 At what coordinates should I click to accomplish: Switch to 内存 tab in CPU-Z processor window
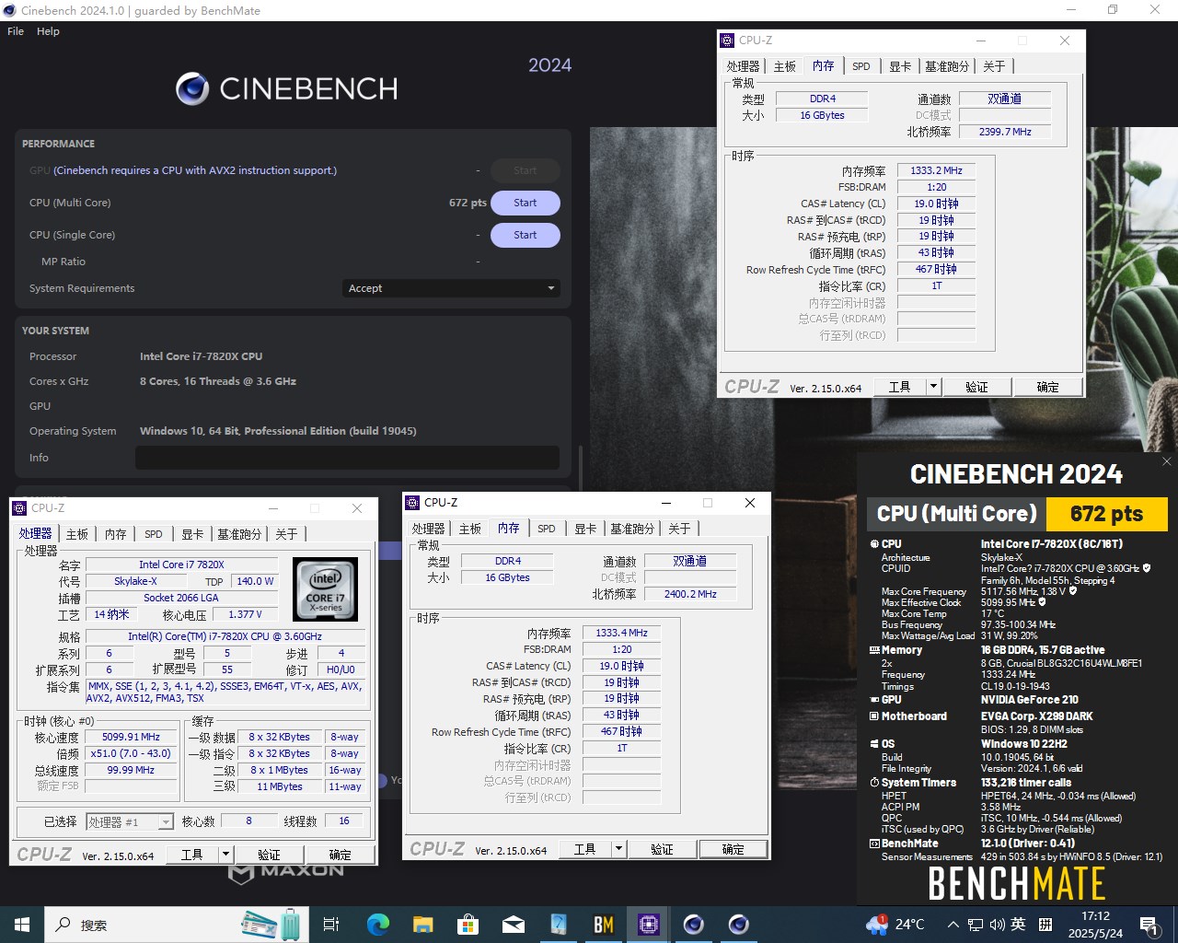[x=116, y=534]
